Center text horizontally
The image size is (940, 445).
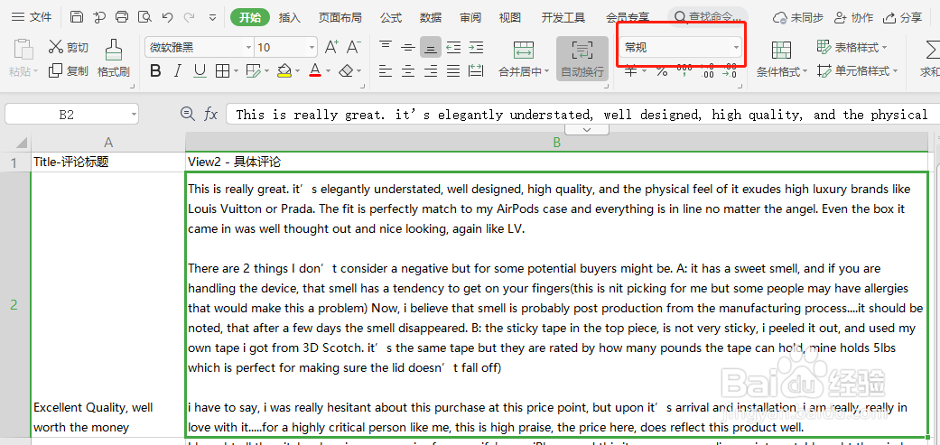408,71
